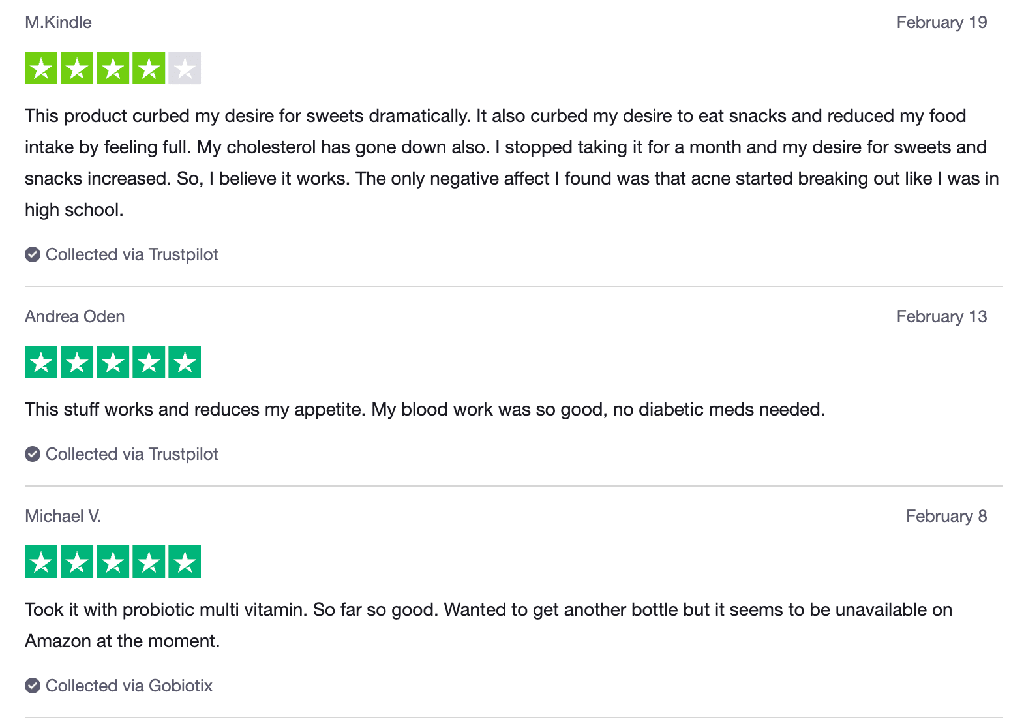
Task: Click the grey empty fifth star in M.Kindle's rating
Action: (185, 68)
